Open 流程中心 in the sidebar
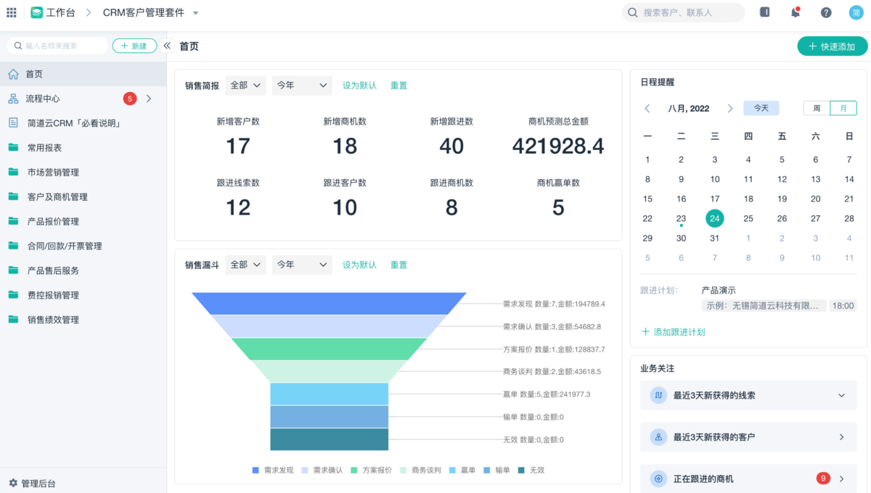 pos(43,99)
